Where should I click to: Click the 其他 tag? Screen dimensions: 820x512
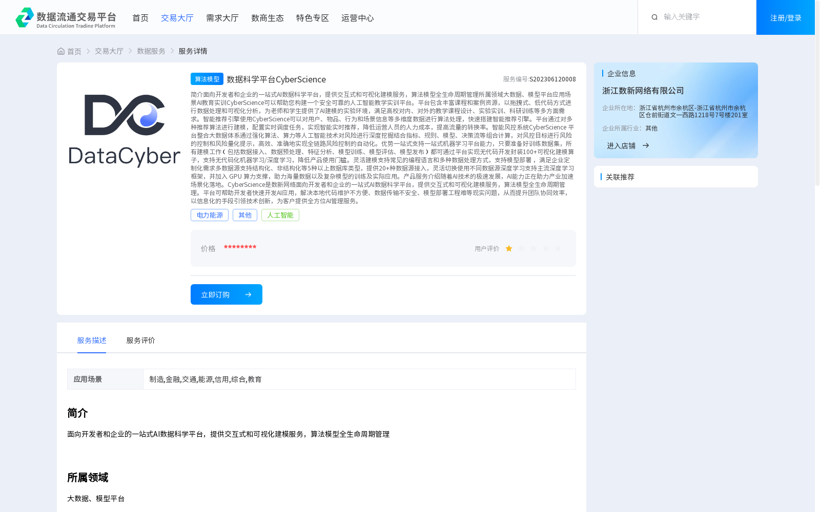[245, 215]
